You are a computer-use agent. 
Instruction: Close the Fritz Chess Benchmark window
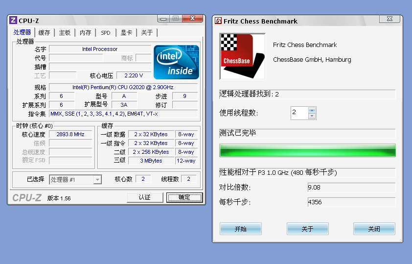tap(389, 19)
